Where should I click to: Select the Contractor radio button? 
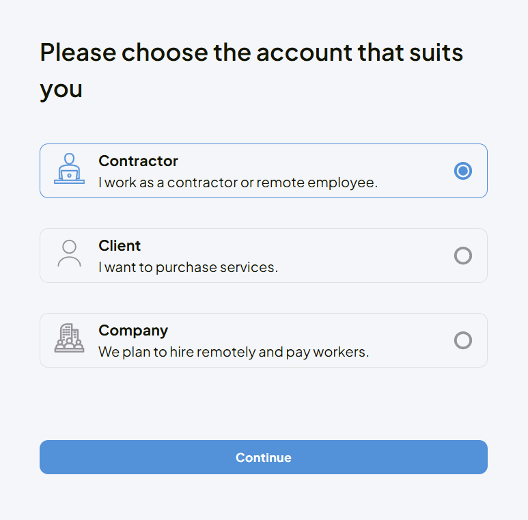click(x=463, y=171)
